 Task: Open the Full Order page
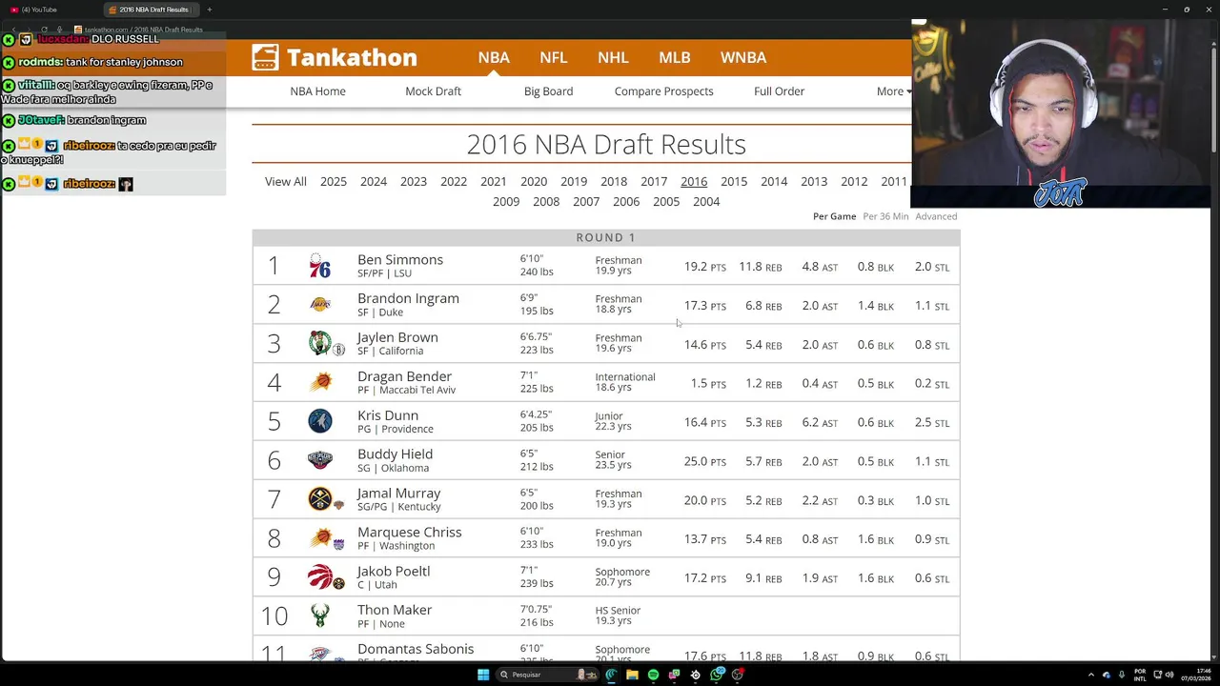pos(779,91)
